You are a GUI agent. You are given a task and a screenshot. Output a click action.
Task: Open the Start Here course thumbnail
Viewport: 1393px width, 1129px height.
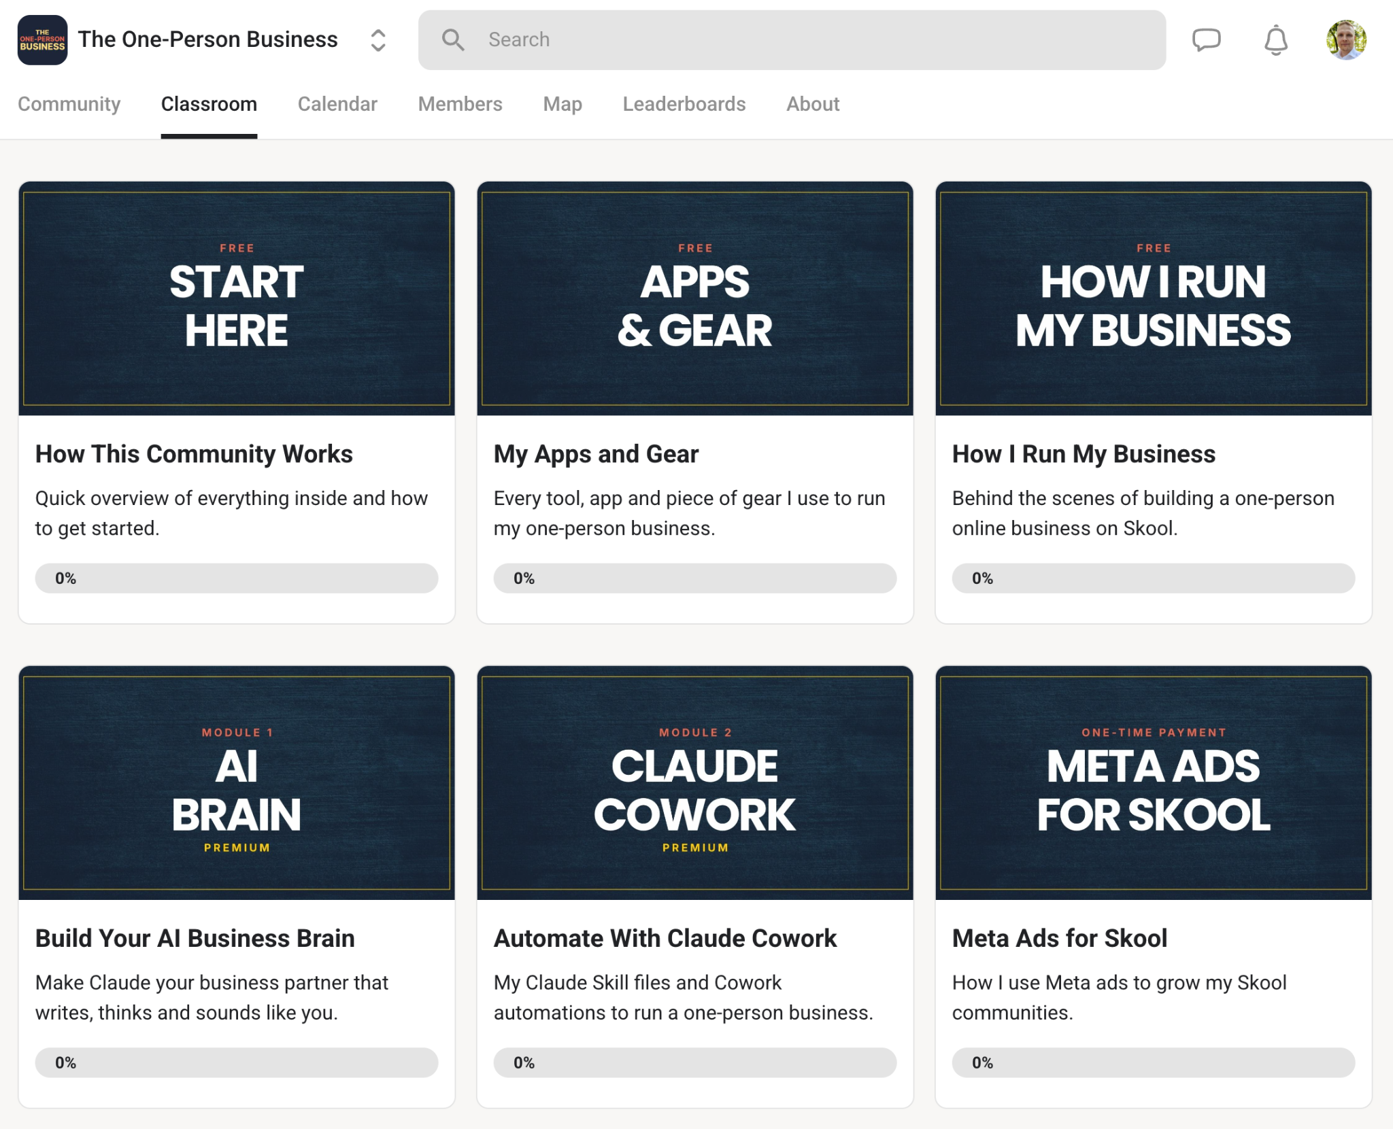click(x=237, y=298)
